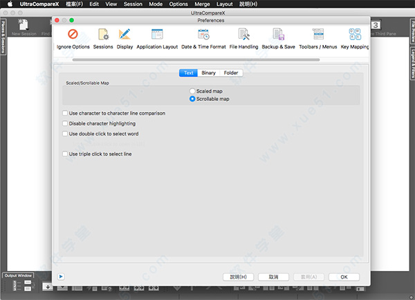Image resolution: width=415 pixels, height=300 pixels.
Task: Switch to the Folder tab
Action: 231,73
